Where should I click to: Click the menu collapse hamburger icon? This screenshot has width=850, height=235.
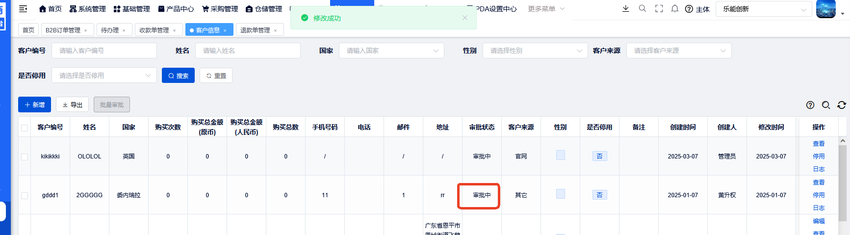click(x=23, y=9)
